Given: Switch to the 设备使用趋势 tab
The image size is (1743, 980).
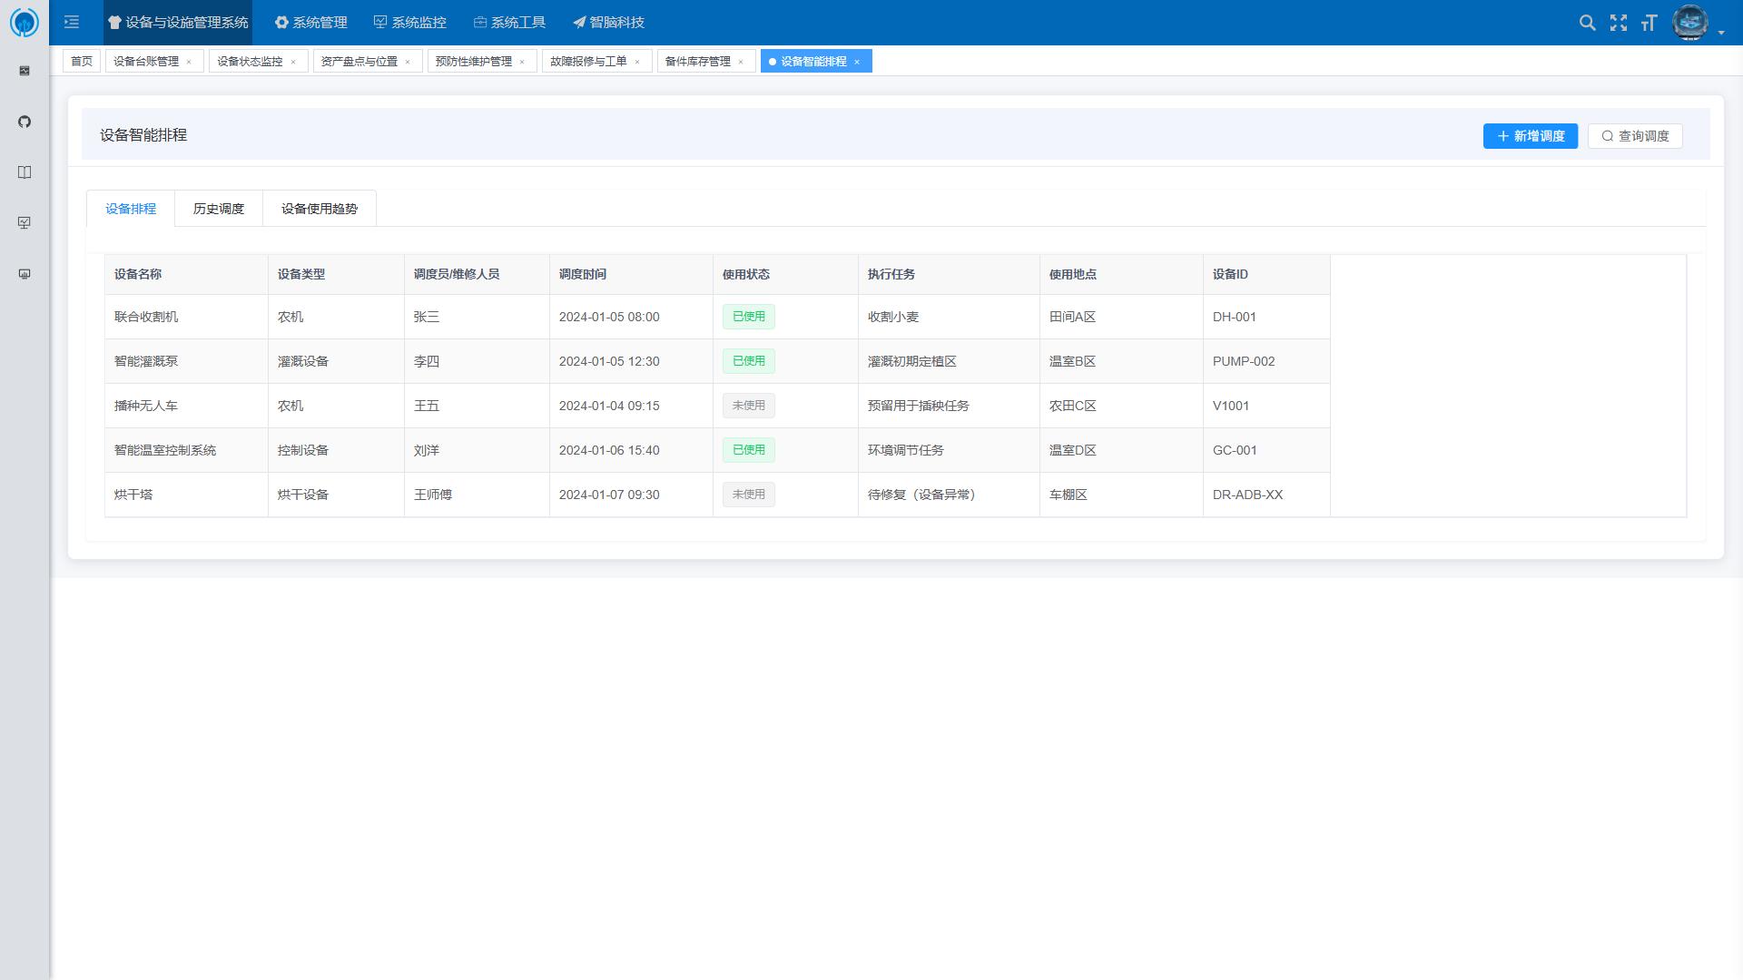Looking at the screenshot, I should [x=319, y=209].
